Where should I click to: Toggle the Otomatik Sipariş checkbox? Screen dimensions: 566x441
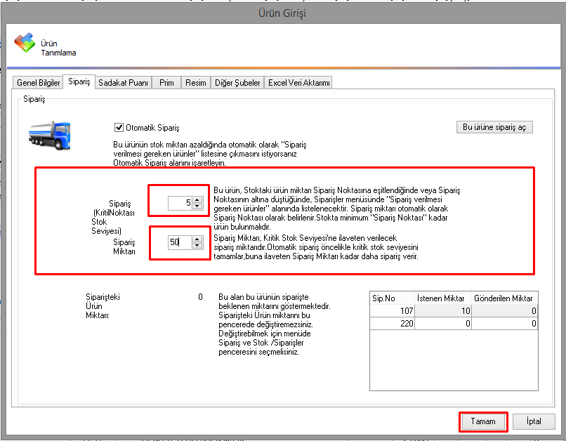(119, 128)
